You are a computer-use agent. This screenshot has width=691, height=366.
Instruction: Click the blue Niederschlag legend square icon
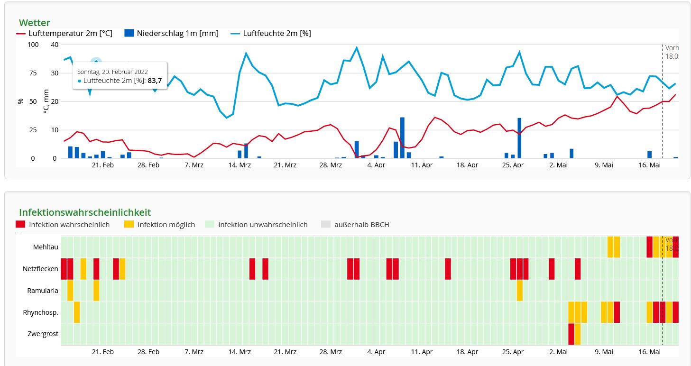pyautogui.click(x=129, y=33)
